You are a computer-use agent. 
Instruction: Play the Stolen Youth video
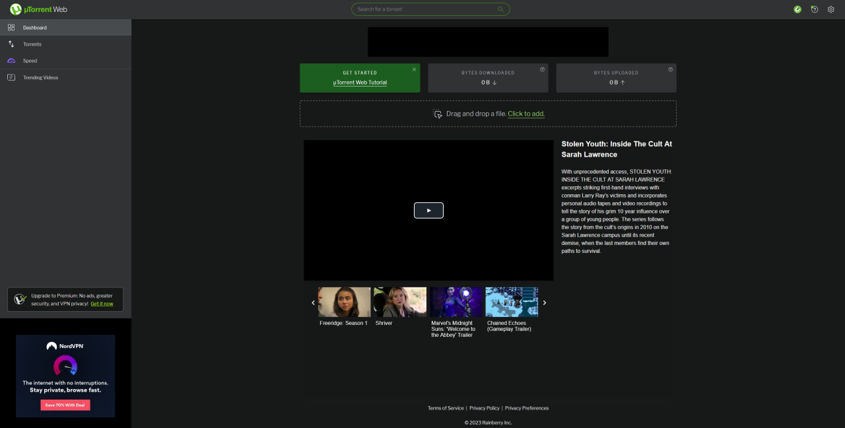[x=428, y=210]
